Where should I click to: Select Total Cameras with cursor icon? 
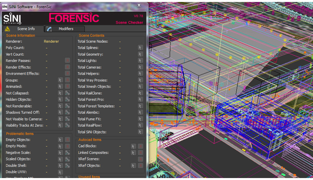140,67
